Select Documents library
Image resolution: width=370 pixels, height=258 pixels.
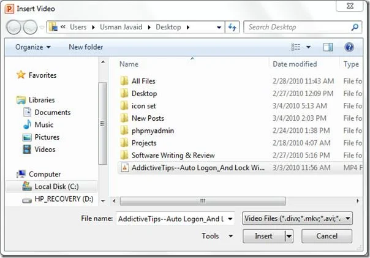point(53,112)
